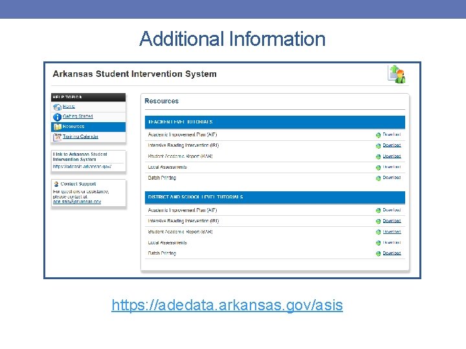
Task: Click the student logo icon in the header
Action: (397, 74)
